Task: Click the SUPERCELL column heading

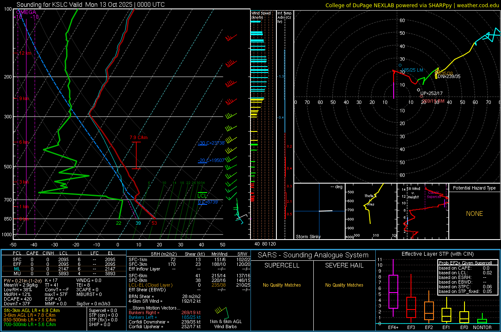Action: (x=282, y=265)
